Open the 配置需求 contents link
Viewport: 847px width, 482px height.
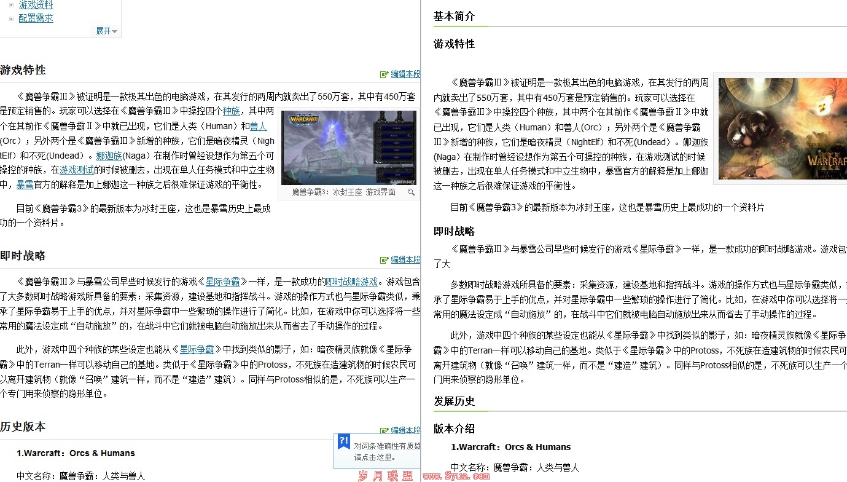tap(36, 18)
